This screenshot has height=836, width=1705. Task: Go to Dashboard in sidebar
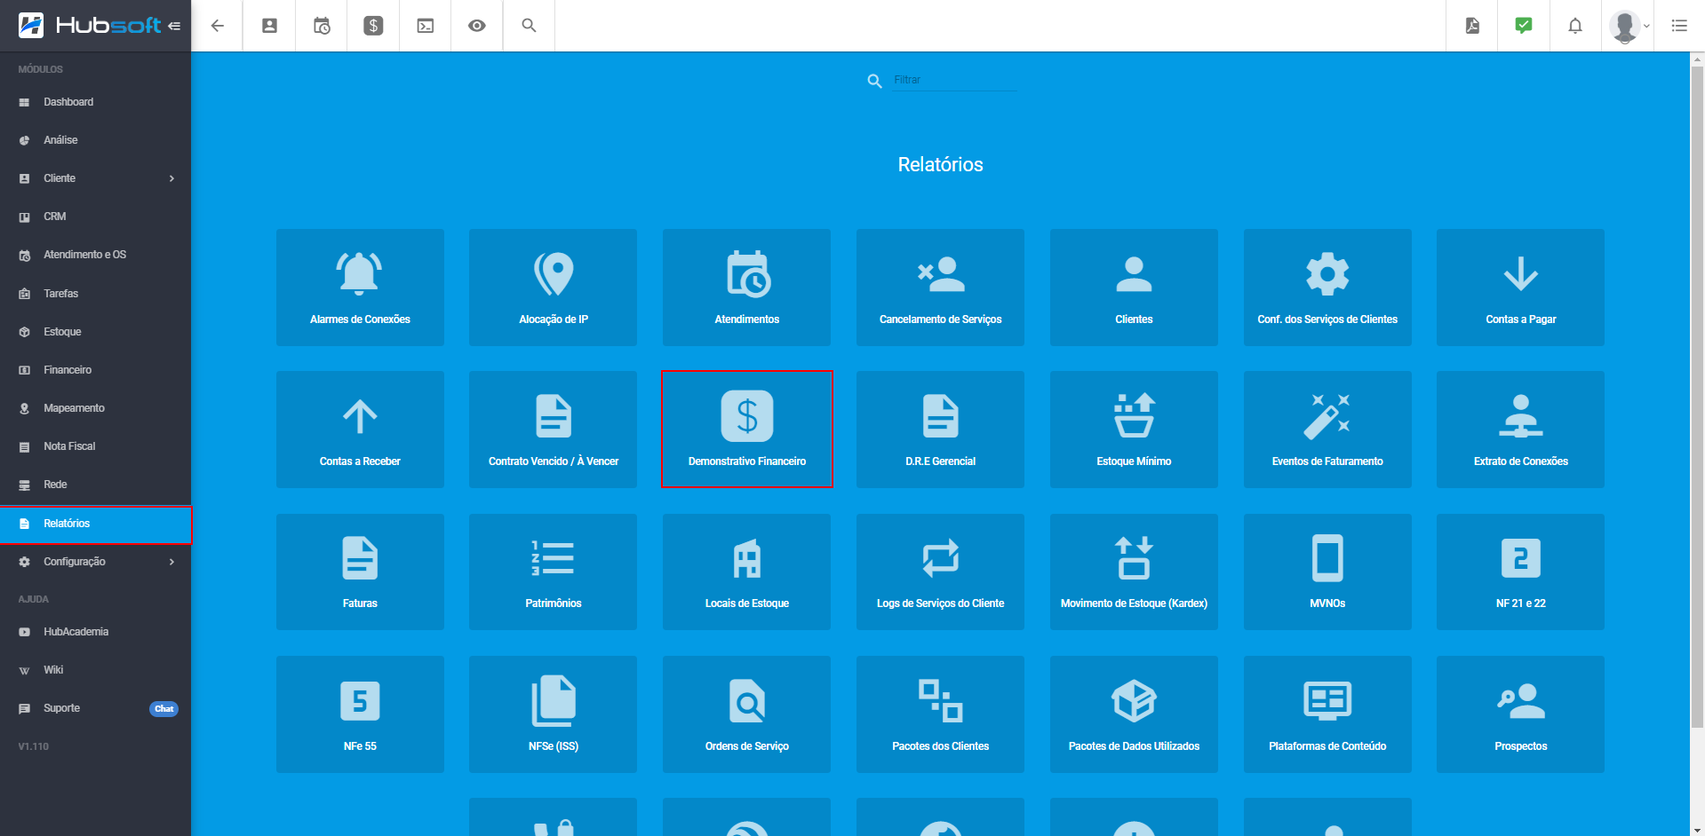pyautogui.click(x=95, y=102)
